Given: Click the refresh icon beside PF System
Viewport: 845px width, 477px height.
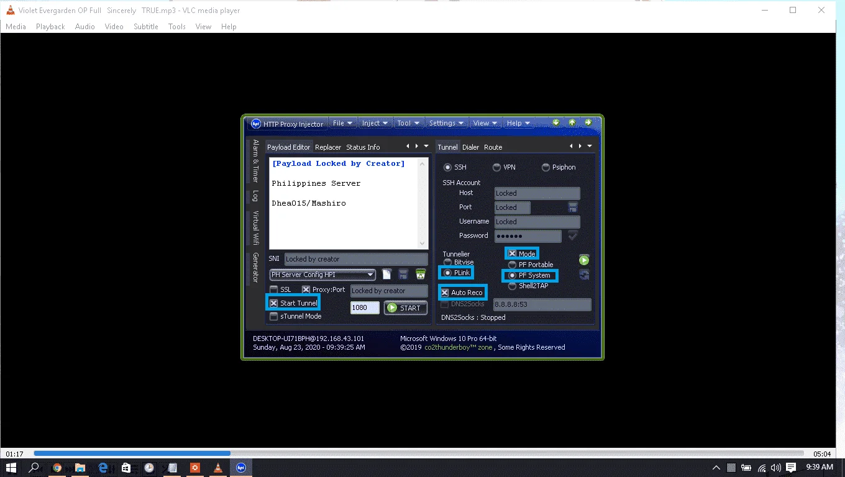Looking at the screenshot, I should tap(584, 275).
